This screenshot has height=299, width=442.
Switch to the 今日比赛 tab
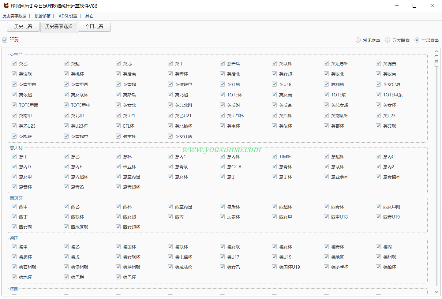[x=94, y=27]
